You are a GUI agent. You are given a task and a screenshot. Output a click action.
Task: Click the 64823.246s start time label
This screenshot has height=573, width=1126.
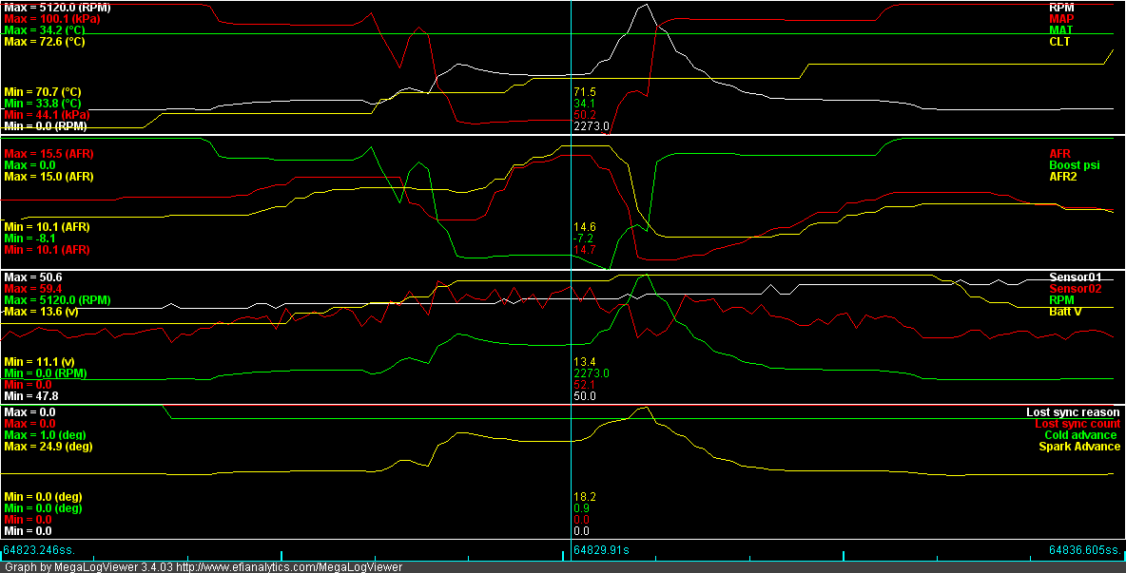(x=39, y=549)
